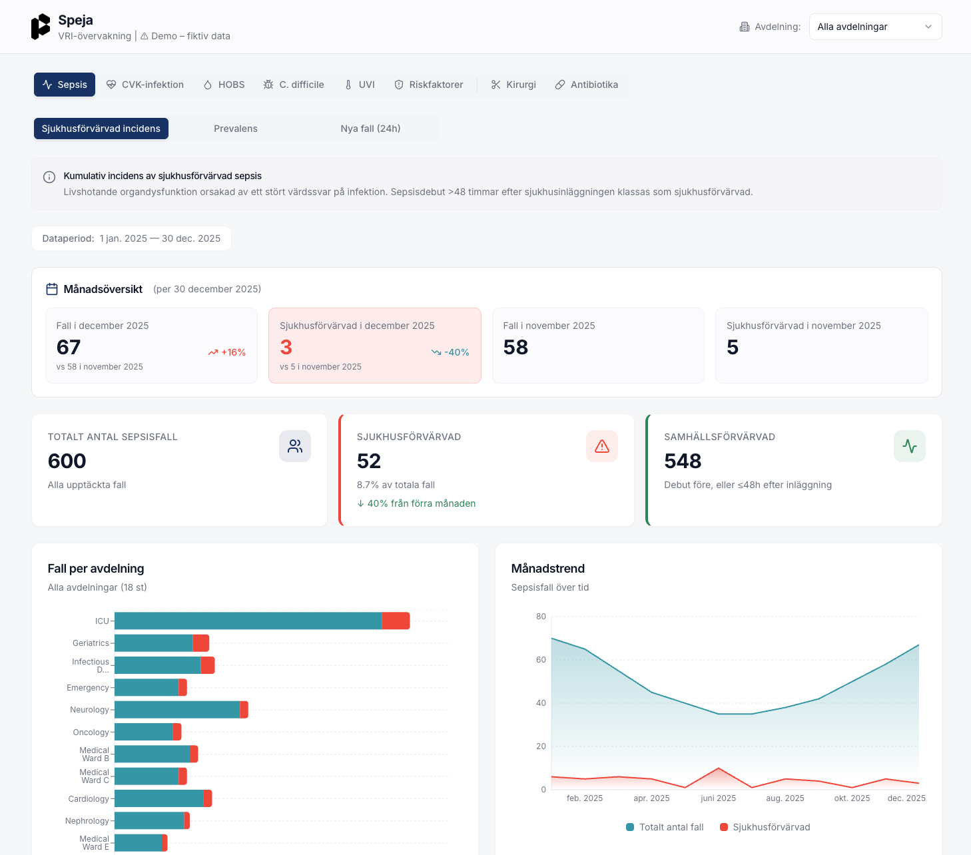
Task: Click the 8.7% av totala fall text
Action: pyautogui.click(x=396, y=485)
